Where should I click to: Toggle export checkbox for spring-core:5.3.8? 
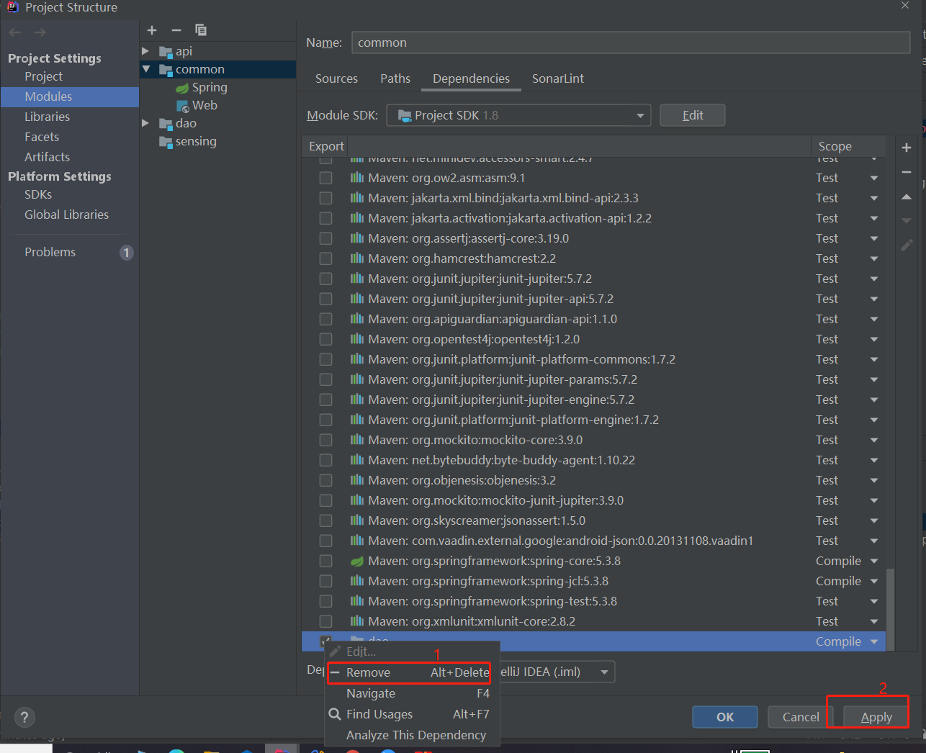[326, 561]
